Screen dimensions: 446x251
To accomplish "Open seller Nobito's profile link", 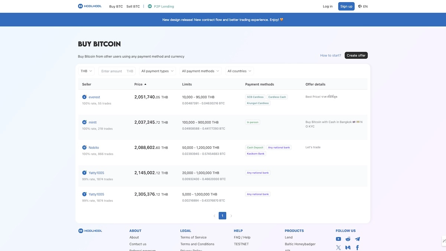I will click(x=94, y=147).
